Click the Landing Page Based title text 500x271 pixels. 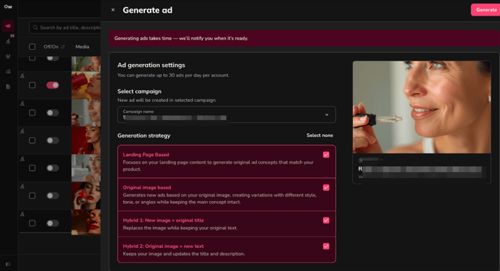pos(146,155)
